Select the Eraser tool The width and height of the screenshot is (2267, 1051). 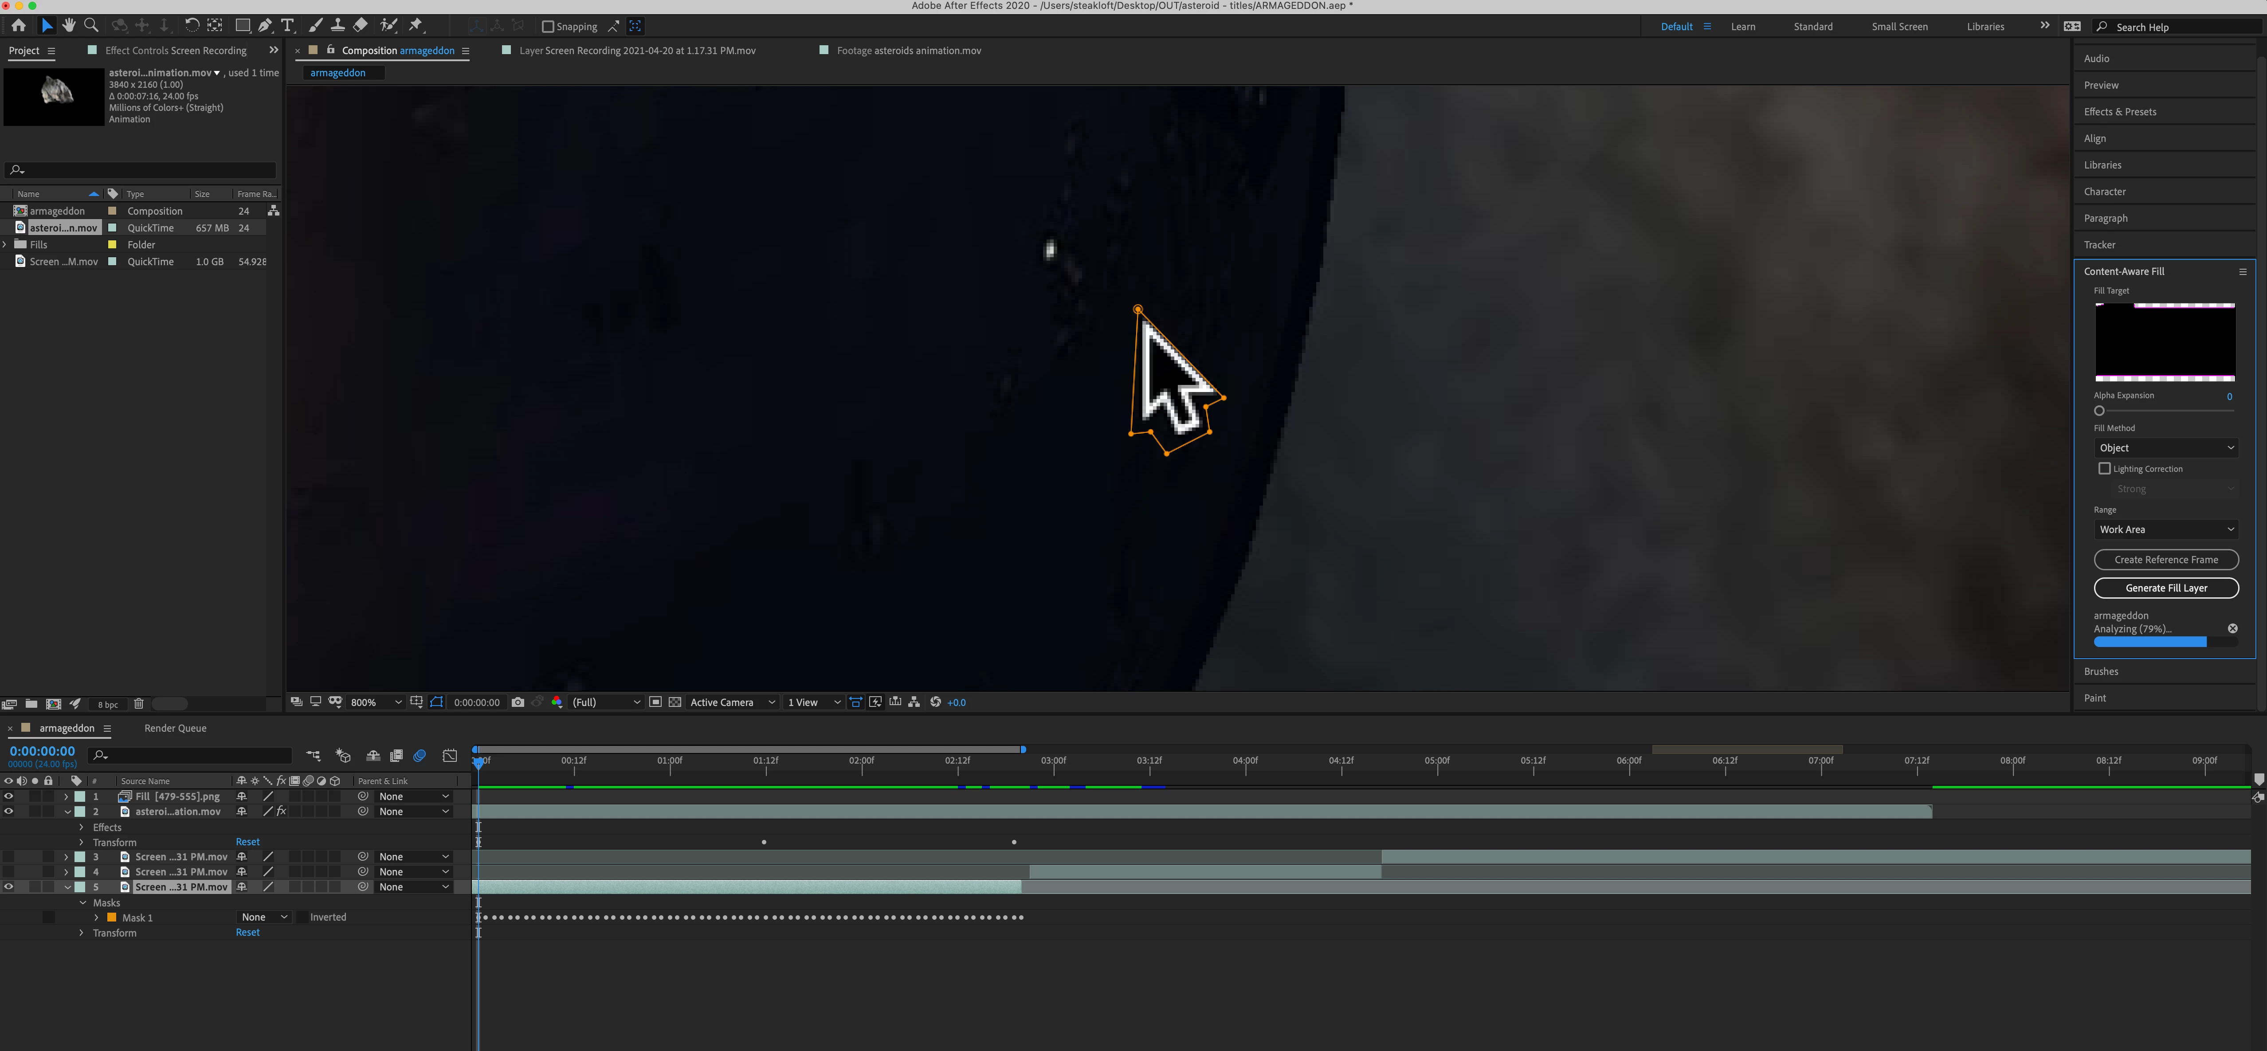(x=361, y=26)
